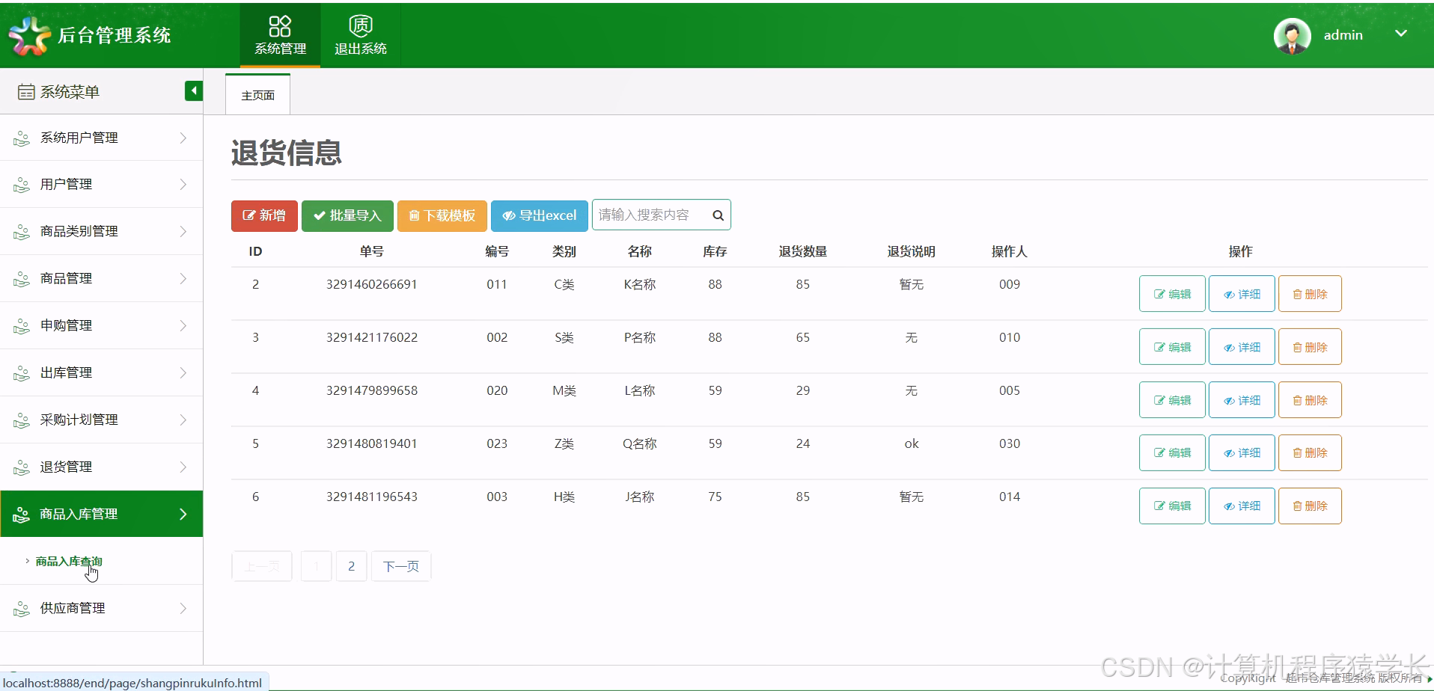
Task: Expand 用户管理 menu chevron
Action: click(183, 184)
